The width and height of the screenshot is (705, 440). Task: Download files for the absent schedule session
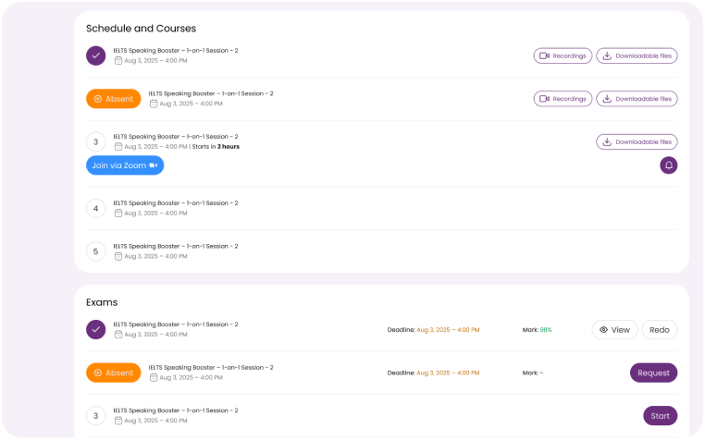(637, 99)
